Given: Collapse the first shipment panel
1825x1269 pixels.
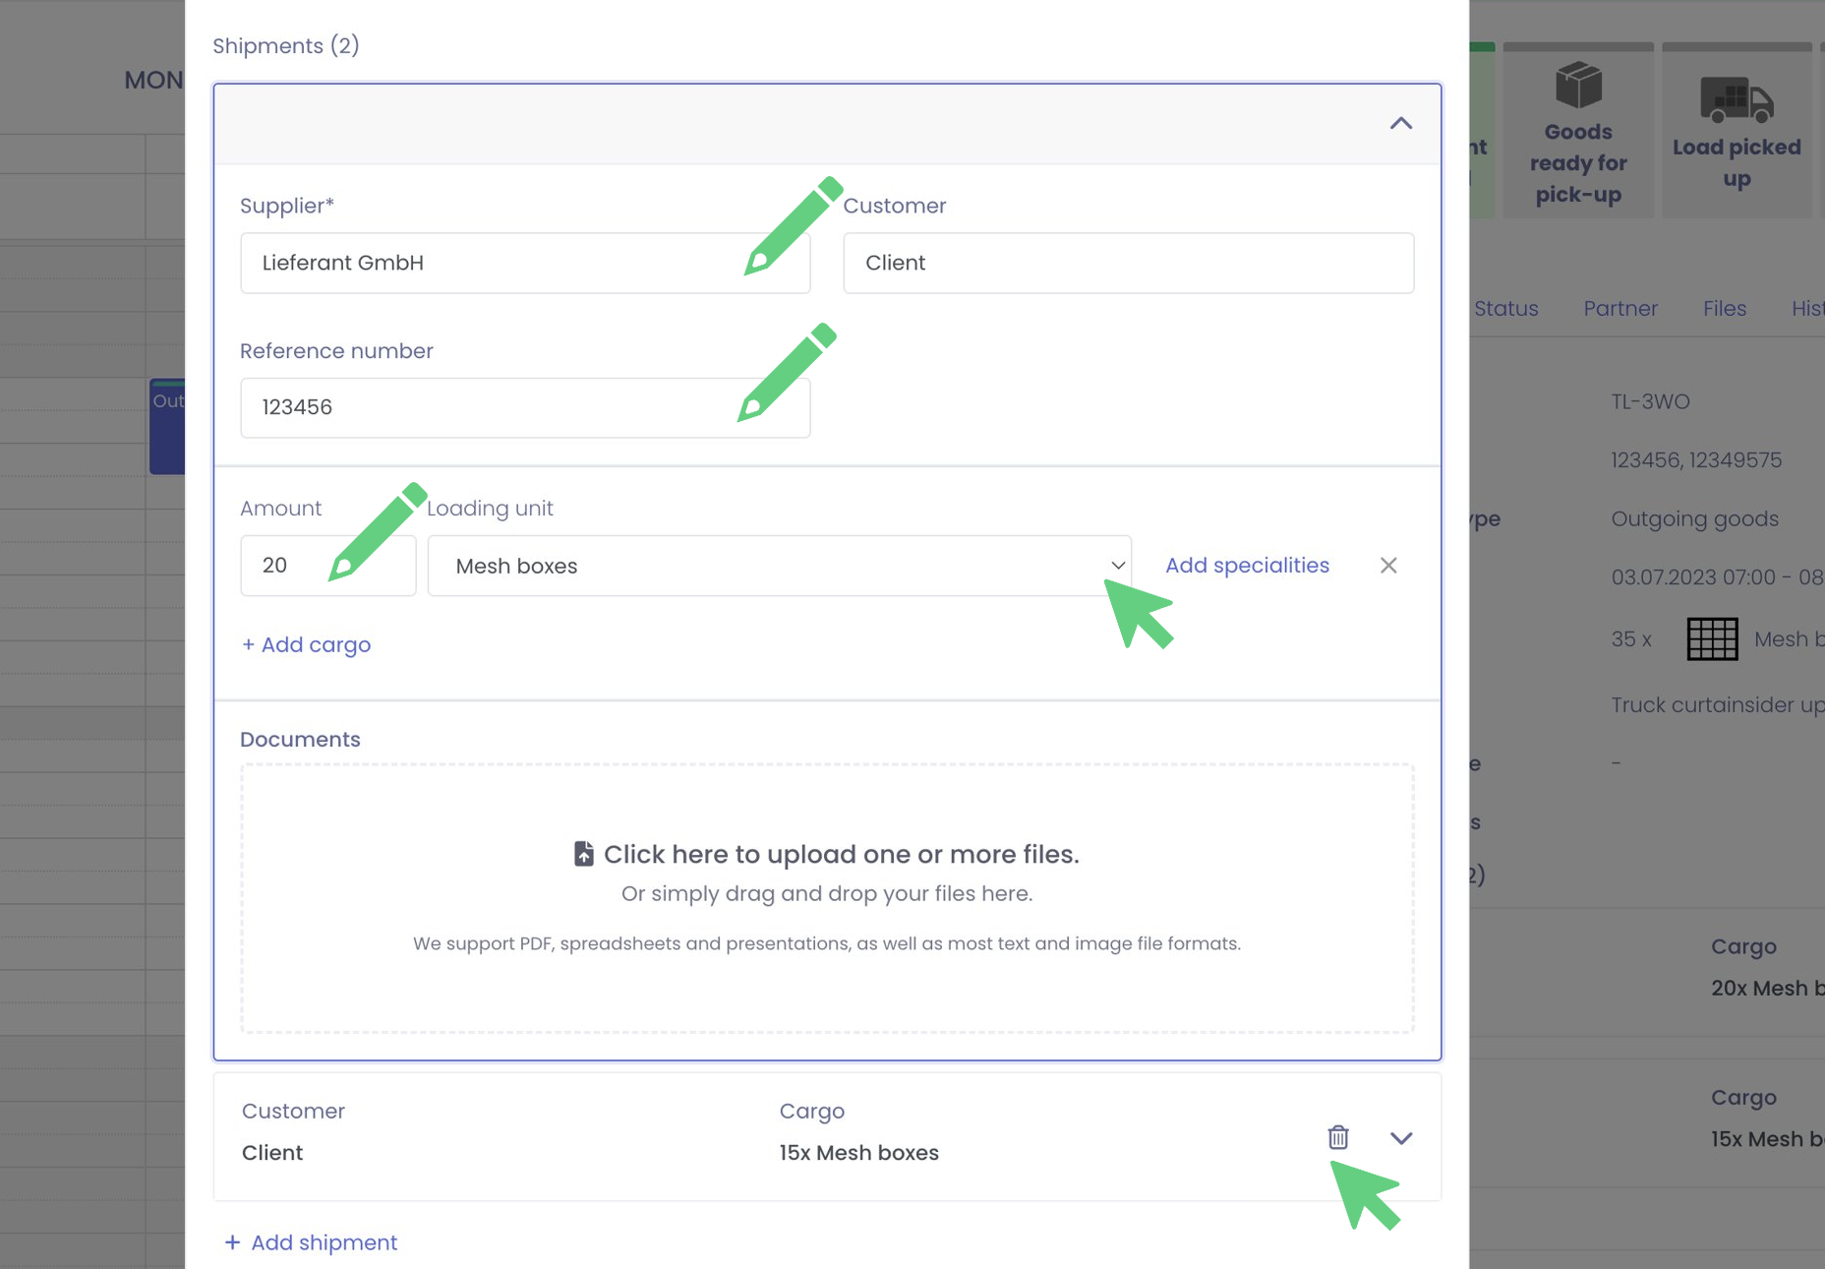Looking at the screenshot, I should click(1400, 124).
